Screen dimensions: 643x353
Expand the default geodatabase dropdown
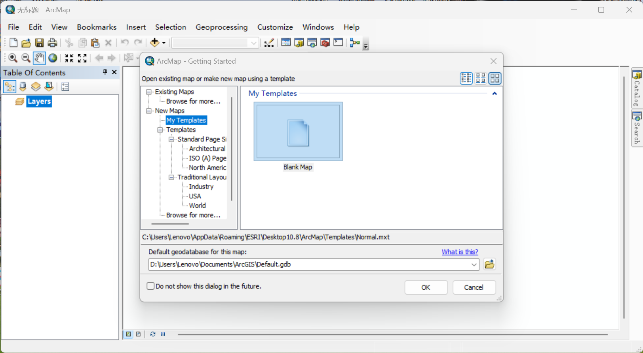pyautogui.click(x=474, y=264)
